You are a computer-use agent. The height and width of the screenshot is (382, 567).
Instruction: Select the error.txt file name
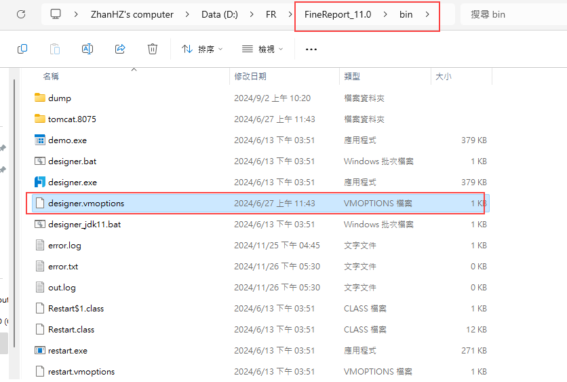click(x=63, y=266)
